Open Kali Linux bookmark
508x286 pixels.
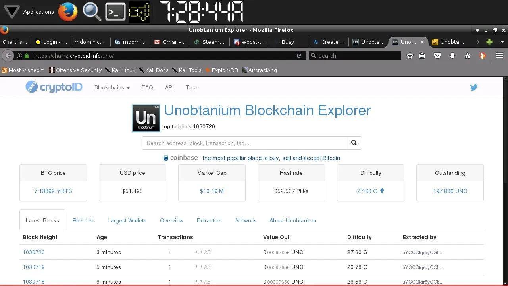(120, 70)
